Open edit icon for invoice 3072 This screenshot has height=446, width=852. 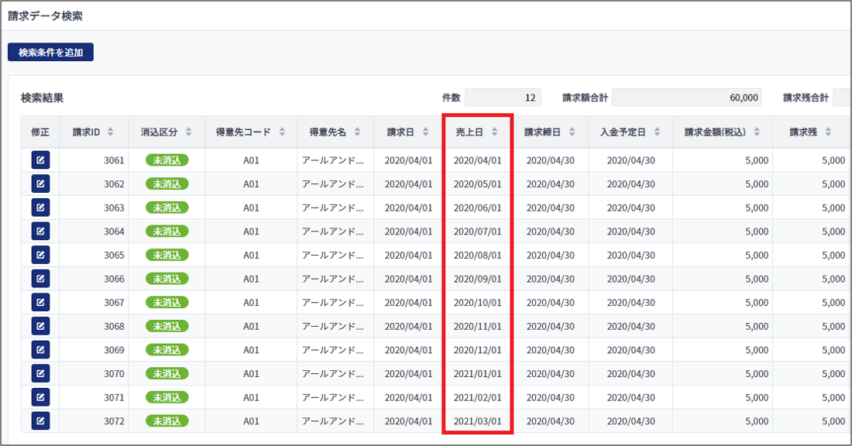pos(40,421)
